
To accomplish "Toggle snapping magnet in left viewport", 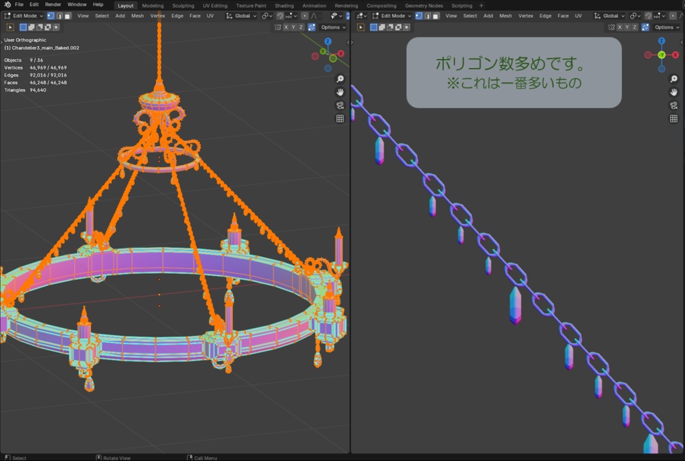I will [x=280, y=16].
